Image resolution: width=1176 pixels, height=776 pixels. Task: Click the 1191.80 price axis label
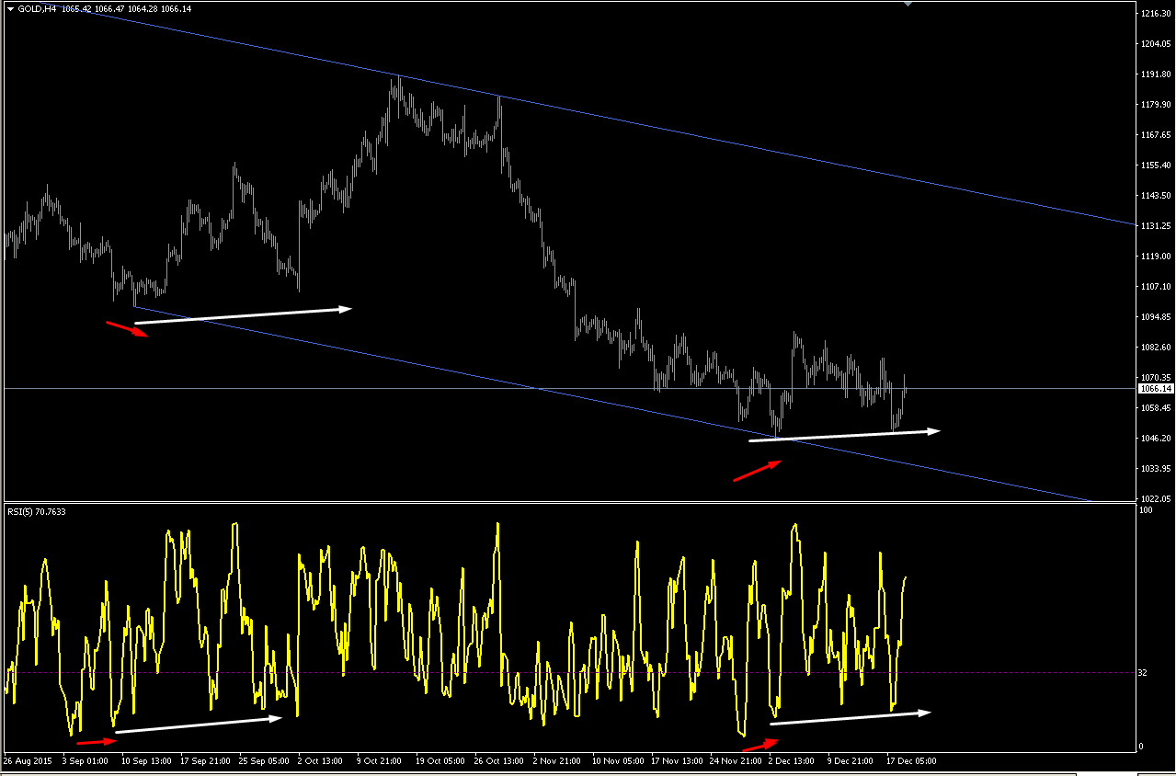point(1155,74)
